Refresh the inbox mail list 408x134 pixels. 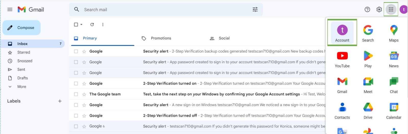tap(92, 25)
